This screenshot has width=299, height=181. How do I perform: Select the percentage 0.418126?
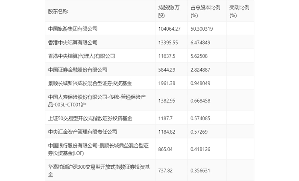pyautogui.click(x=200, y=149)
